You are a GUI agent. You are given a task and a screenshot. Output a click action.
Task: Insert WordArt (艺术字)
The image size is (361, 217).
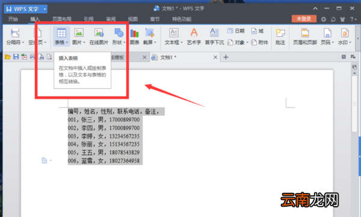pos(194,36)
